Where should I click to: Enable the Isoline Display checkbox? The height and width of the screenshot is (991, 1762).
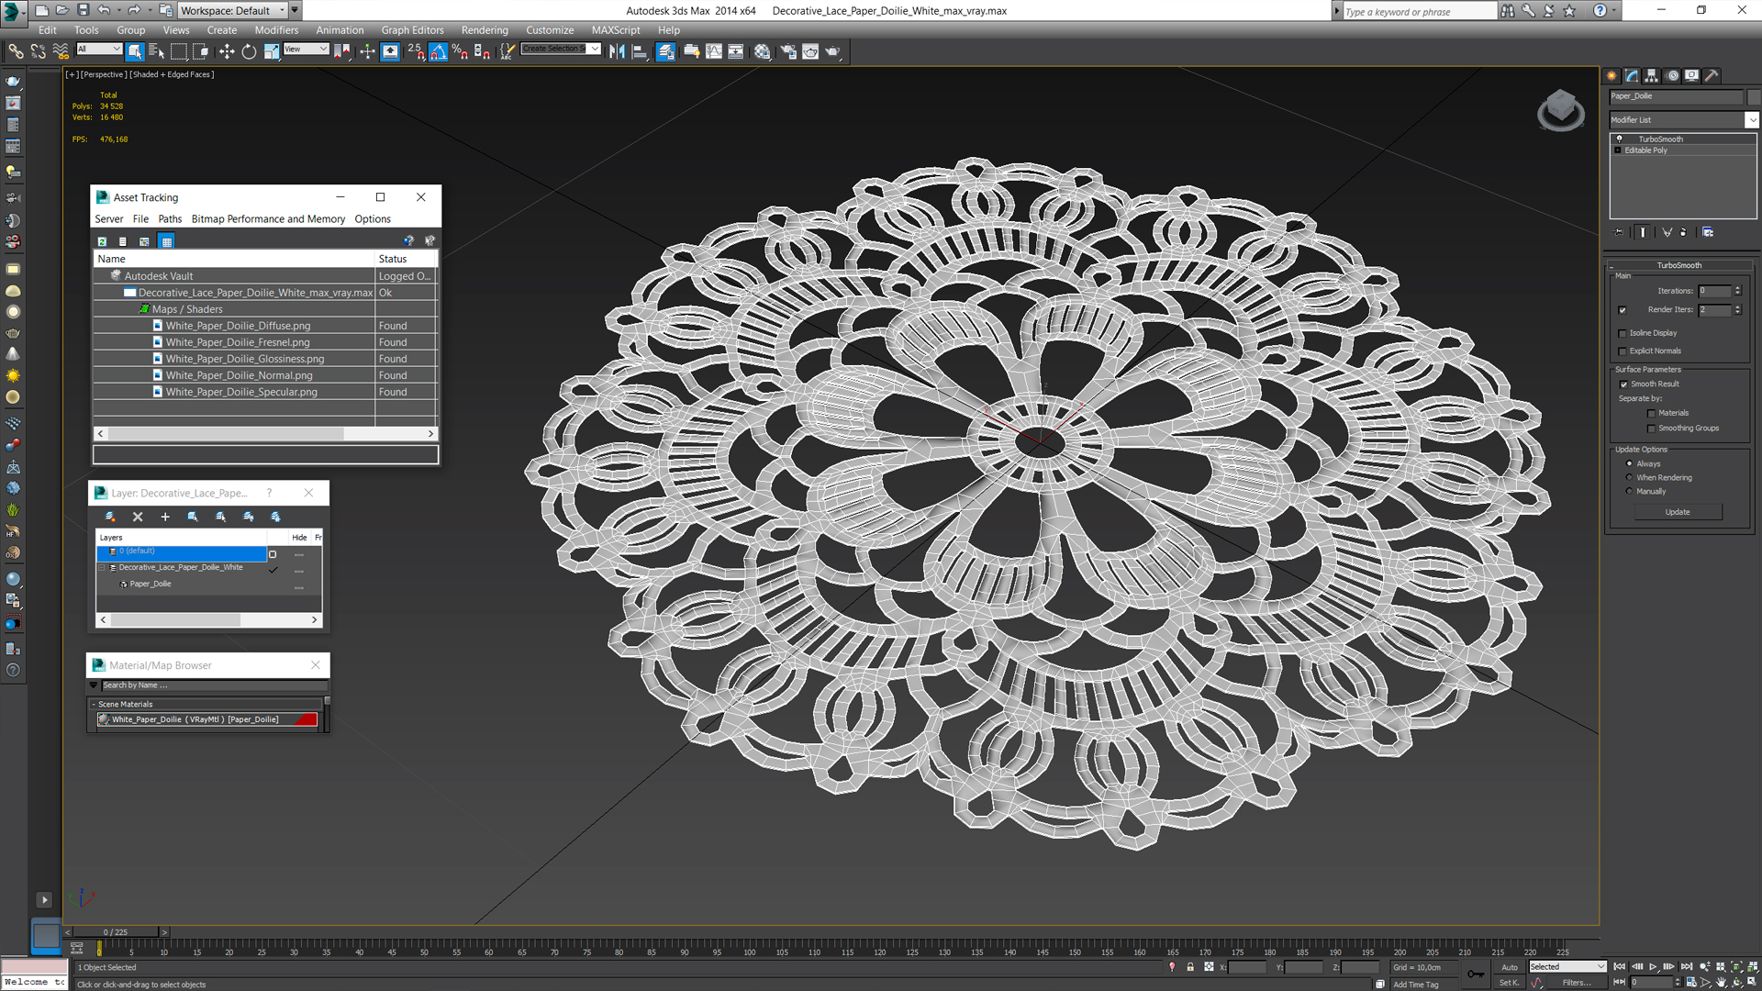(x=1623, y=333)
